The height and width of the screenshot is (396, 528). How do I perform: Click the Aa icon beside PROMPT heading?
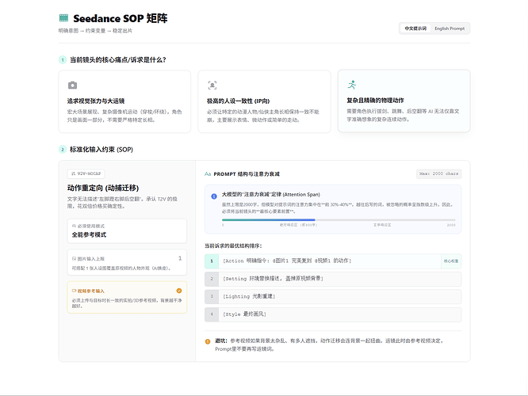click(208, 174)
